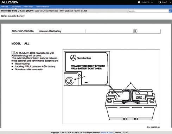Click into the Search input field
Image resolution: width=172 pixels, height=134 pixels.
pos(148,11)
